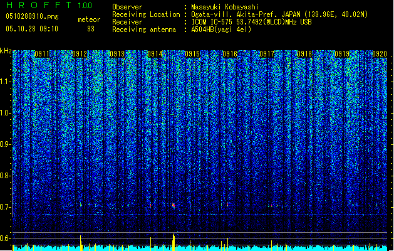Image resolution: width=394 pixels, height=251 pixels.
Task: Click the Receiving antenna label
Action: 144,29
